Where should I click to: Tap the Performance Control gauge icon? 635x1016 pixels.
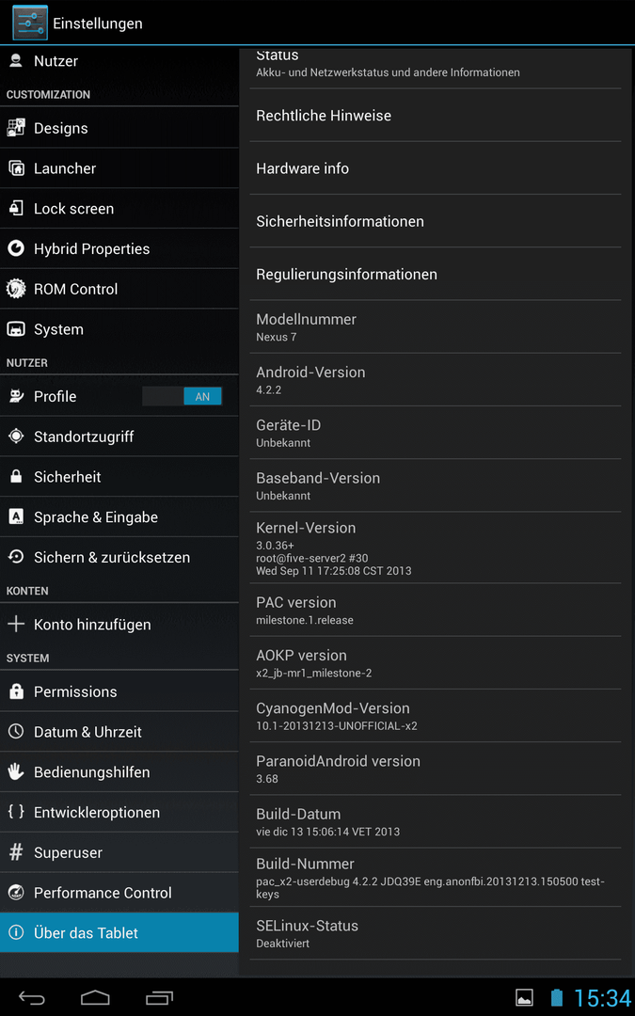[16, 892]
